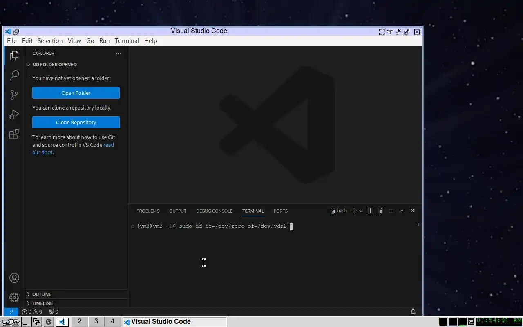This screenshot has height=327, width=523.
Task: Maximize the panel size with up chevron
Action: pos(402,211)
